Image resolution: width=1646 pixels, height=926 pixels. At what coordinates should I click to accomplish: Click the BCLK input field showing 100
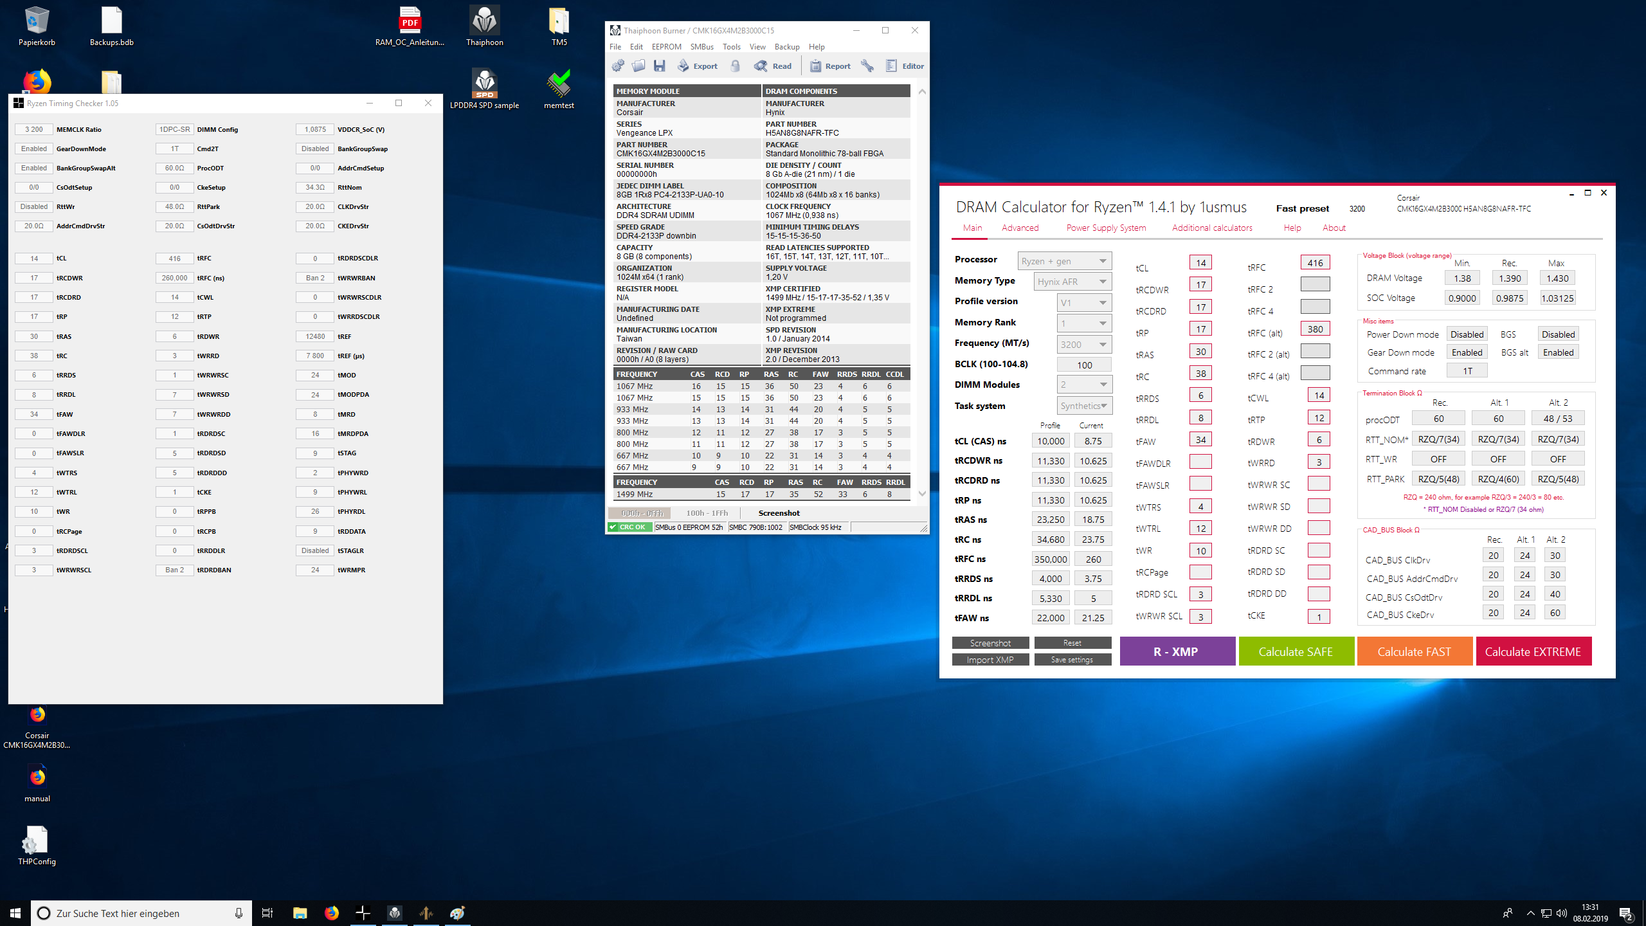[x=1084, y=365]
